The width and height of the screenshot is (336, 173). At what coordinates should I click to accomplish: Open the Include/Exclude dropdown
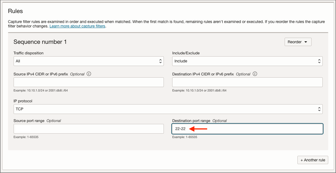pyautogui.click(x=247, y=61)
